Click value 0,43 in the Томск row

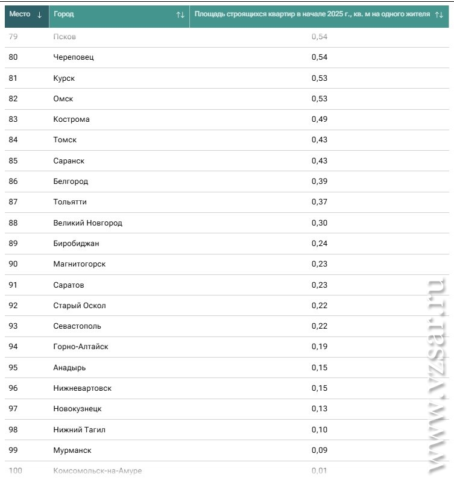(x=320, y=140)
